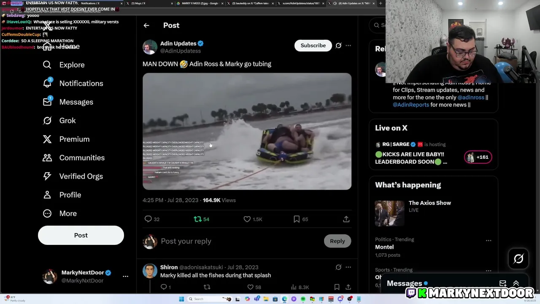
Task: Open more options on Shiron's reply
Action: pyautogui.click(x=348, y=267)
